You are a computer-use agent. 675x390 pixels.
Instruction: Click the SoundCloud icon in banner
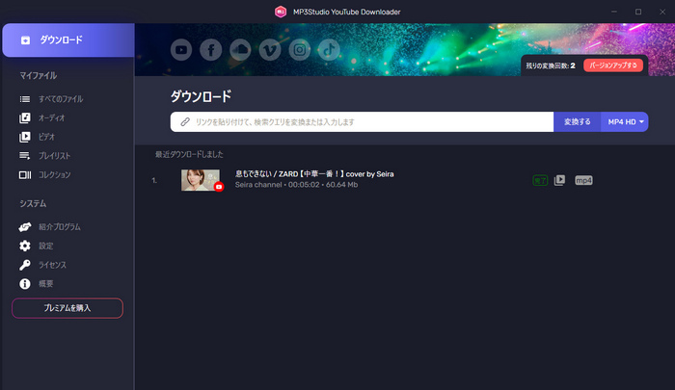click(x=240, y=49)
